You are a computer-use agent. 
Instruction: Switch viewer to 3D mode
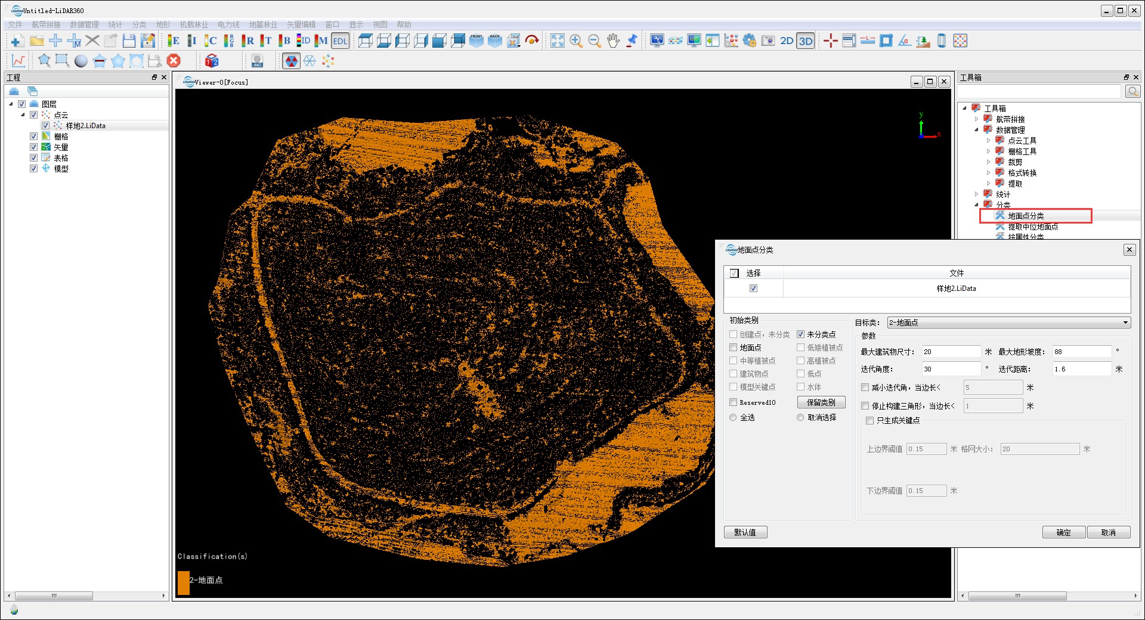pos(806,41)
